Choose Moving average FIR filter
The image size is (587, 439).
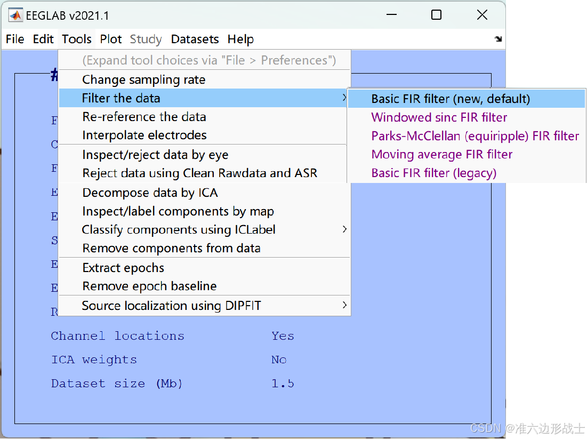[466, 154]
